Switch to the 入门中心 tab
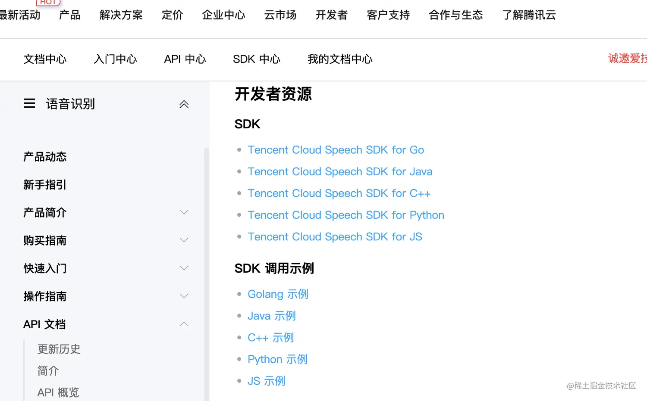Screen dimensions: 647x401 [116, 59]
